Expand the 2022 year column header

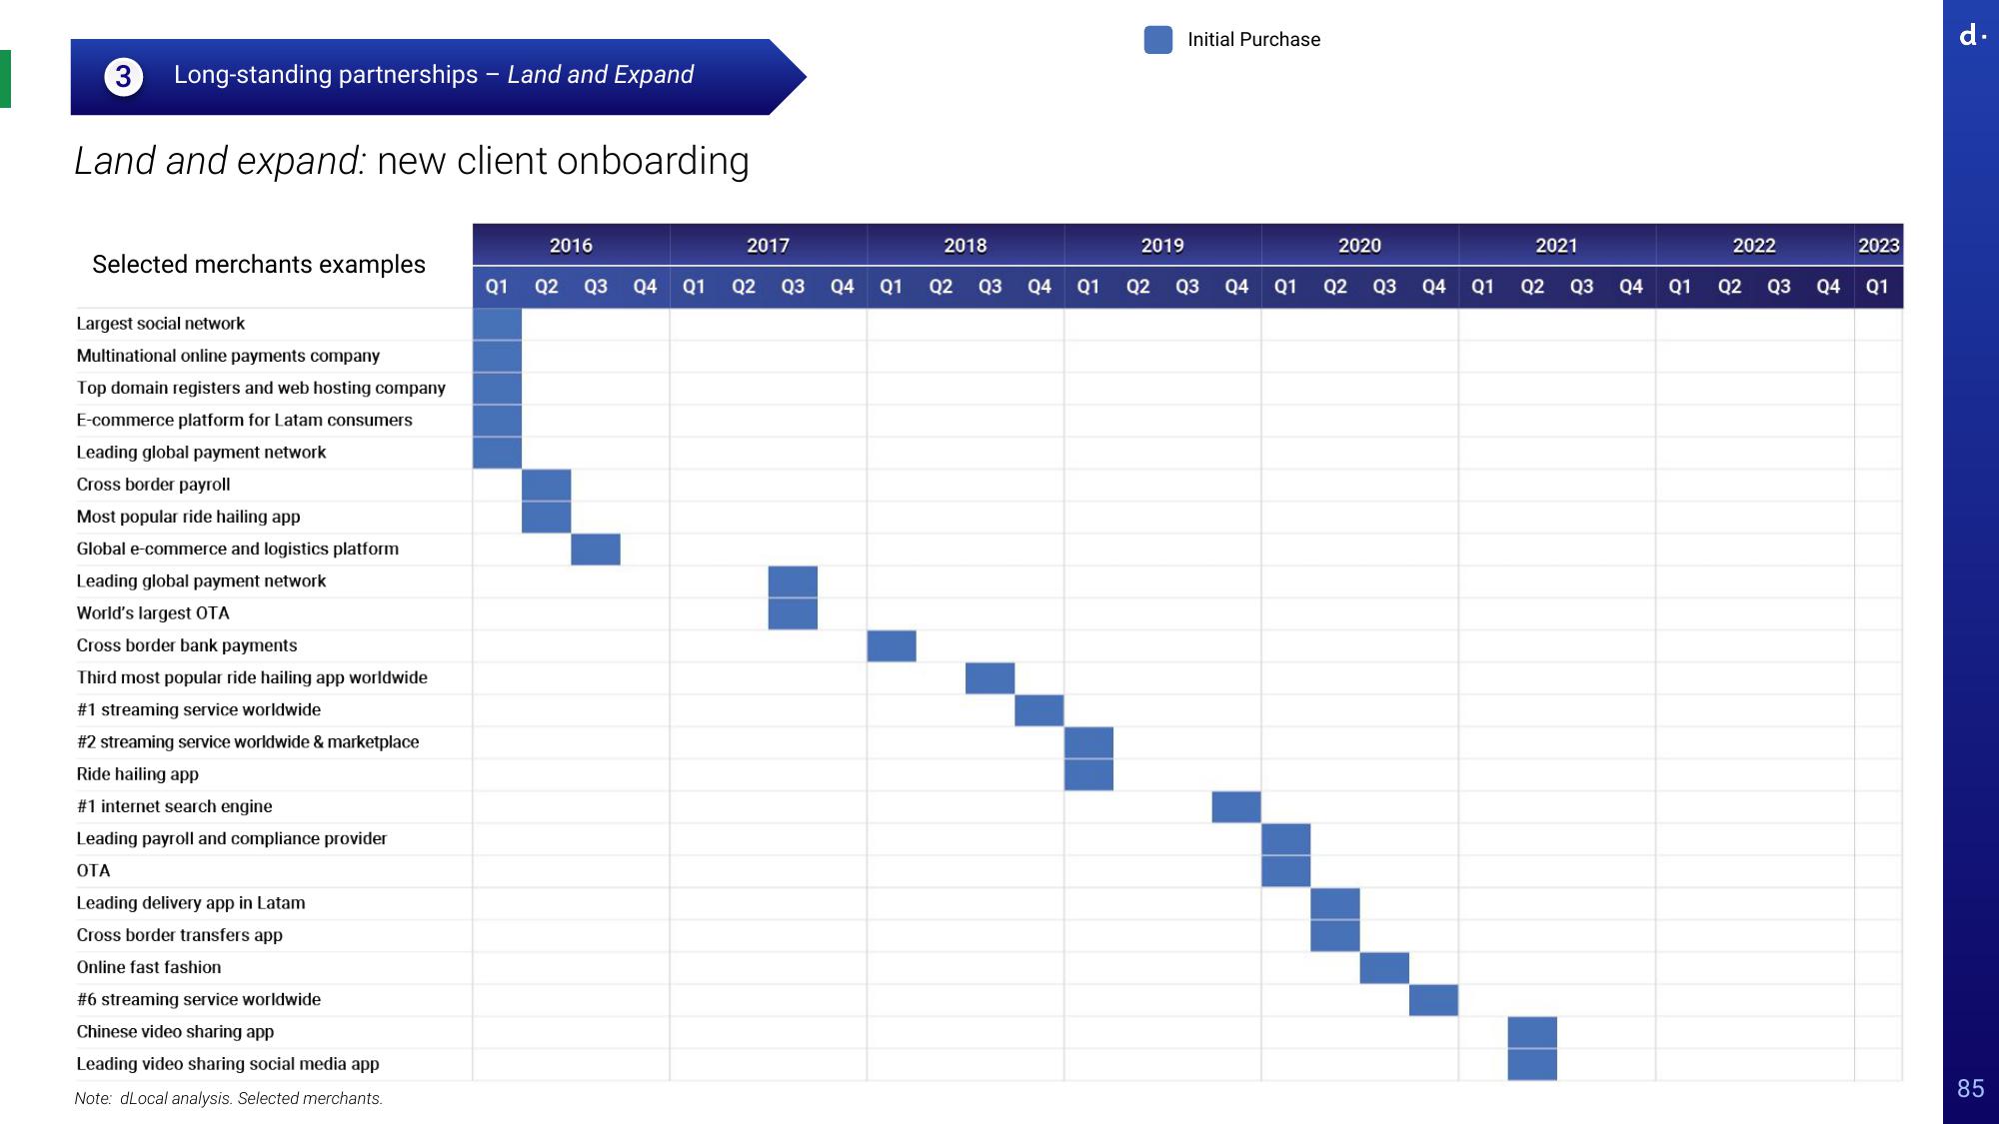[x=1756, y=246]
